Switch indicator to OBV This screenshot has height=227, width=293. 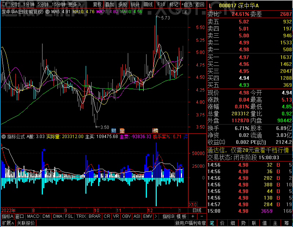pos(126,216)
